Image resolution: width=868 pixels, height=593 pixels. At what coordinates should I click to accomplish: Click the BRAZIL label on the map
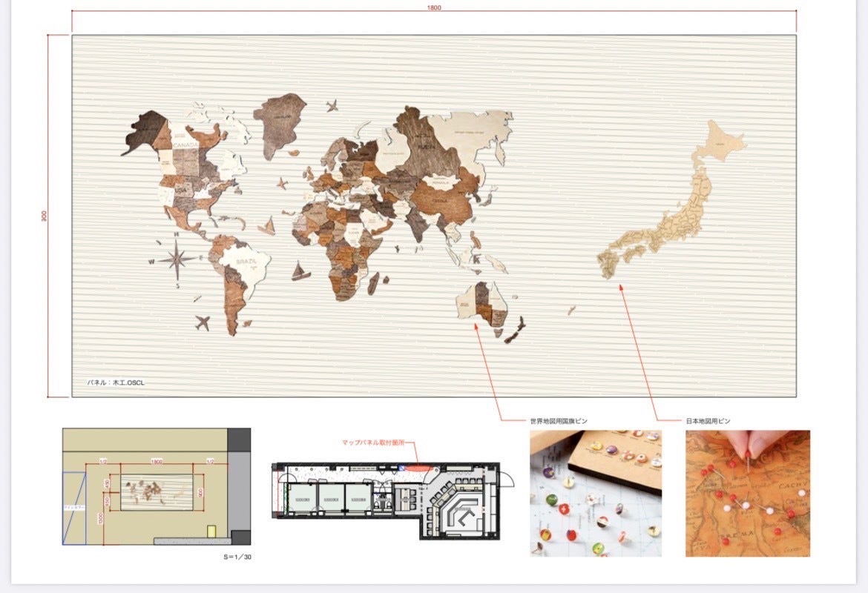246,262
